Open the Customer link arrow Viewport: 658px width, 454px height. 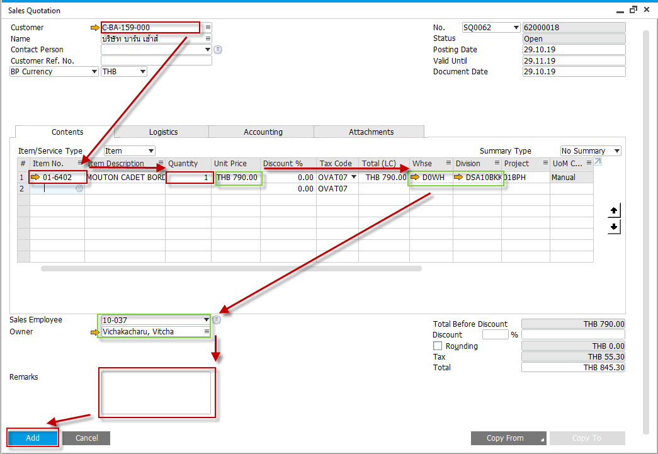click(x=95, y=28)
